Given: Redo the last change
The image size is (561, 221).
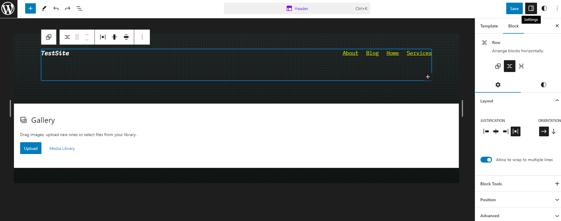Looking at the screenshot, I should [x=67, y=9].
